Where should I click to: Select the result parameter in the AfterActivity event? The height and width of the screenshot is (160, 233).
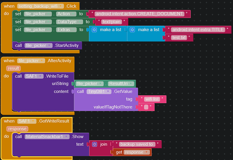[x=13, y=68]
